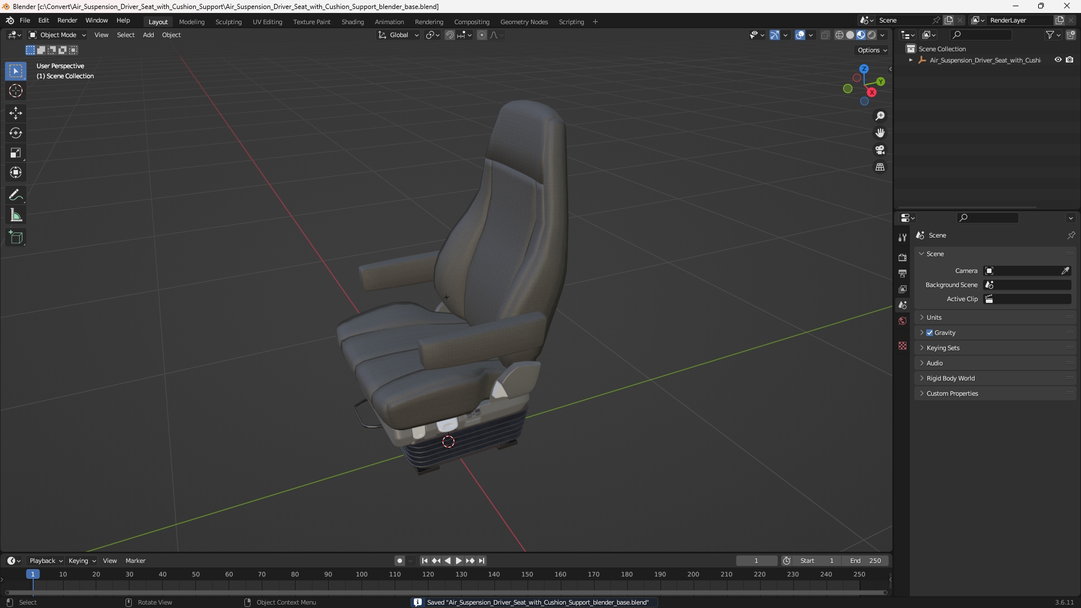Open the Global orientation dropdown
The width and height of the screenshot is (1081, 608).
(x=398, y=35)
